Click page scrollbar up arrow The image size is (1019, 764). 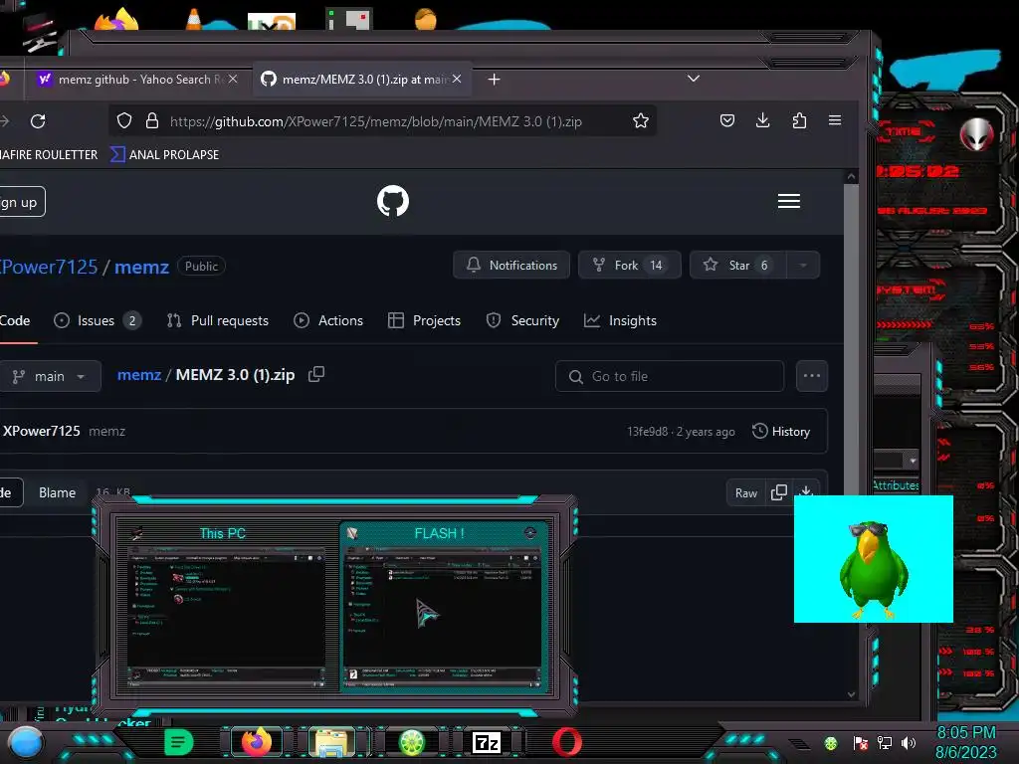(x=852, y=177)
